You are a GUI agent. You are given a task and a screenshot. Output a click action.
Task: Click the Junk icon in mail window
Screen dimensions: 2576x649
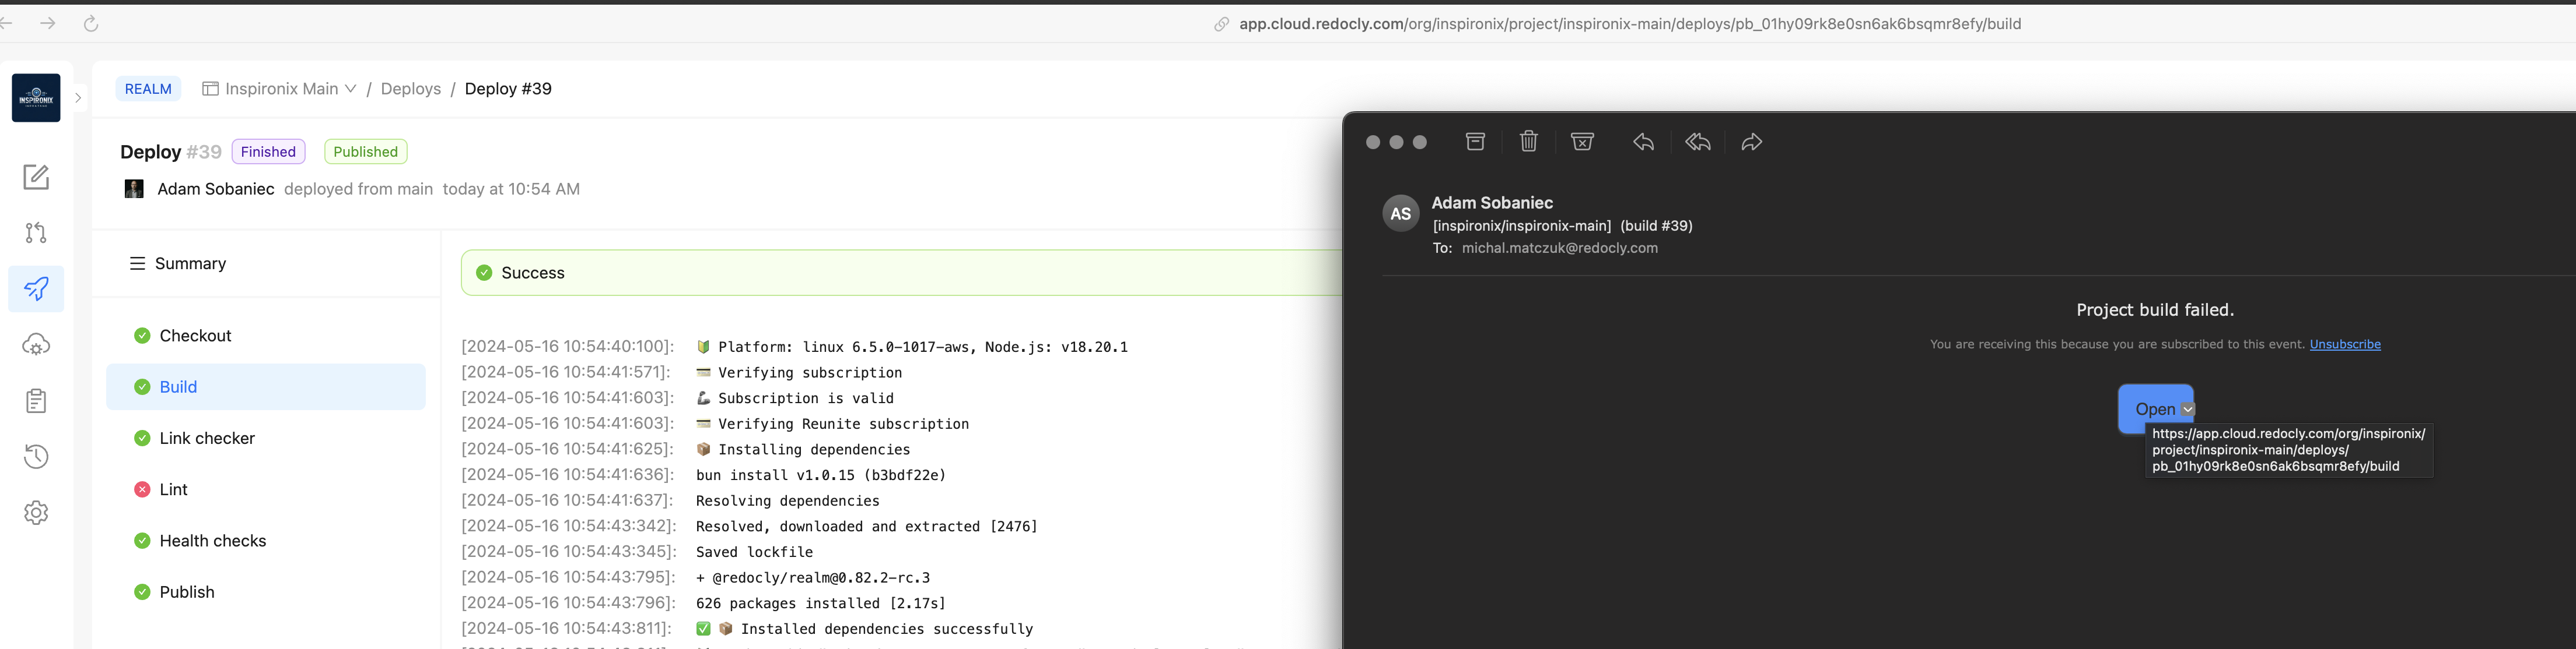(x=1582, y=142)
